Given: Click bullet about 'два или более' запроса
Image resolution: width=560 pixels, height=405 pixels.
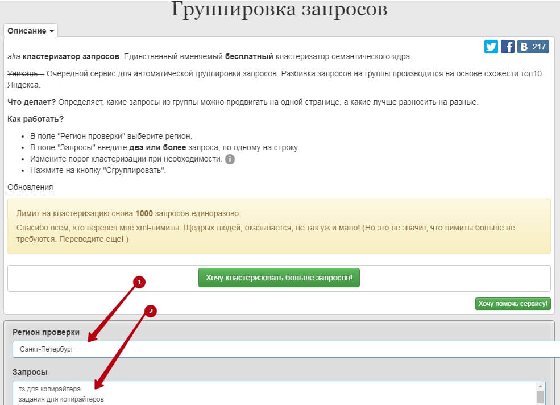Looking at the screenshot, I should pyautogui.click(x=165, y=148).
